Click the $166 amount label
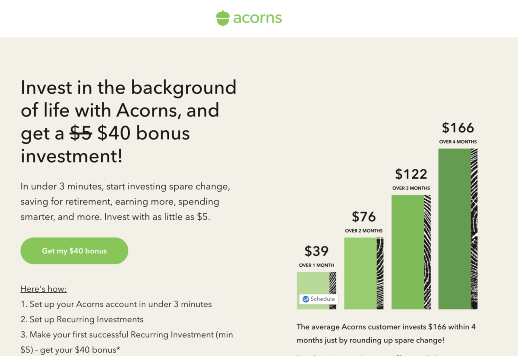This screenshot has width=518, height=356. click(x=458, y=128)
